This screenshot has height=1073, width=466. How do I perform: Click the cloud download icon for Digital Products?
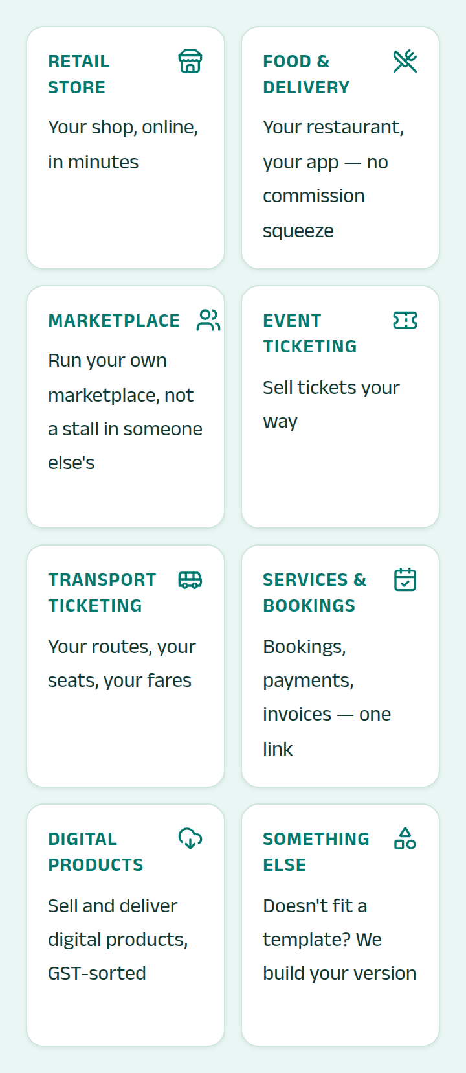coord(190,838)
